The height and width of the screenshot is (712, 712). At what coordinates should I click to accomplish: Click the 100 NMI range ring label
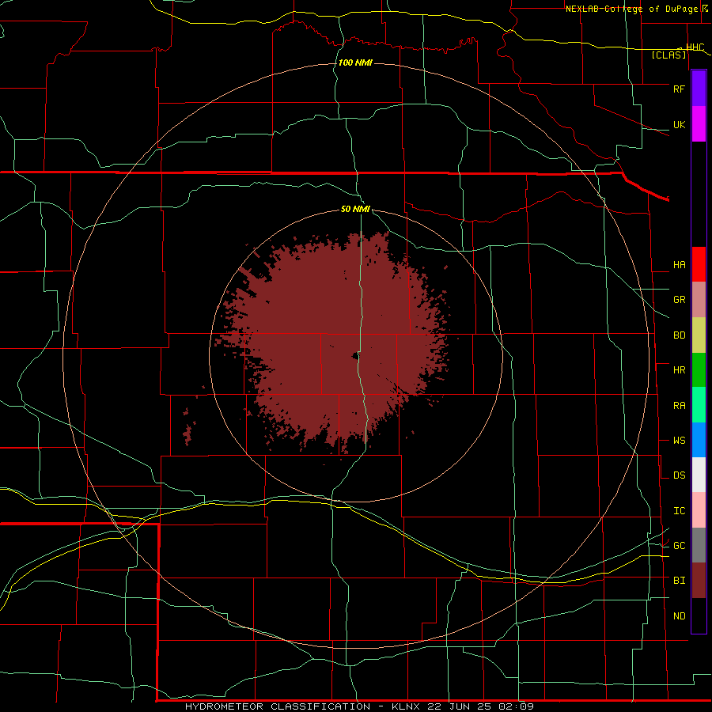click(355, 62)
